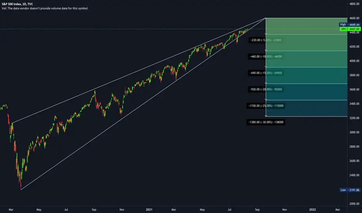
Task: Click the 4200.00 price axis label
Action: pyautogui.click(x=354, y=46)
